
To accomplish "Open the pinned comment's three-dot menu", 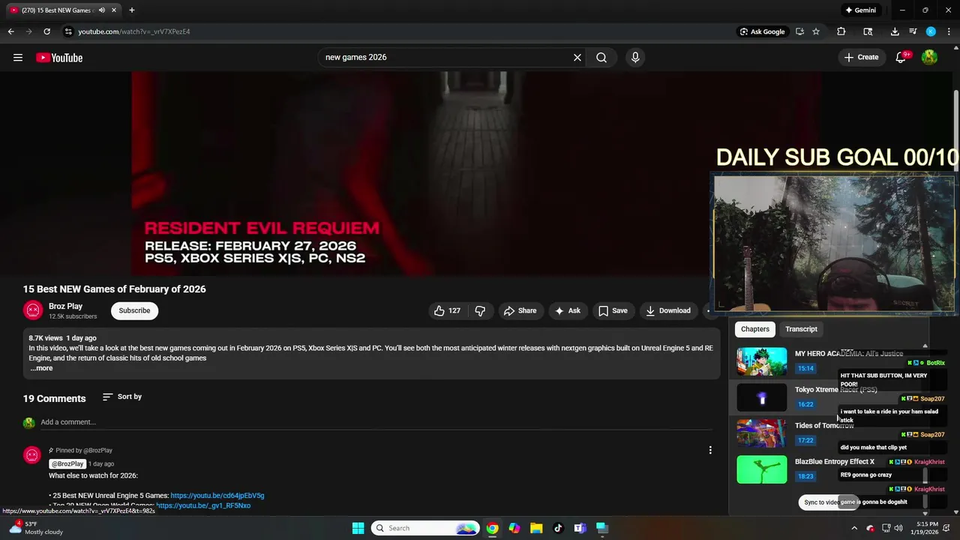I will pos(710,450).
